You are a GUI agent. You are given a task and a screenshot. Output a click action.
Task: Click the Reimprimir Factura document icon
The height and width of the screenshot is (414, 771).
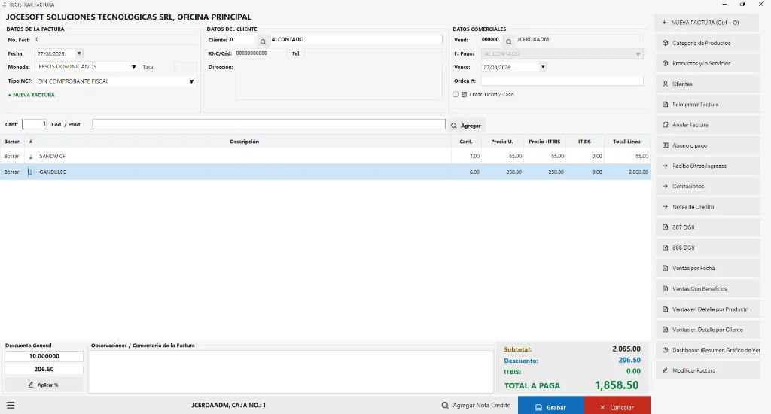coord(666,105)
